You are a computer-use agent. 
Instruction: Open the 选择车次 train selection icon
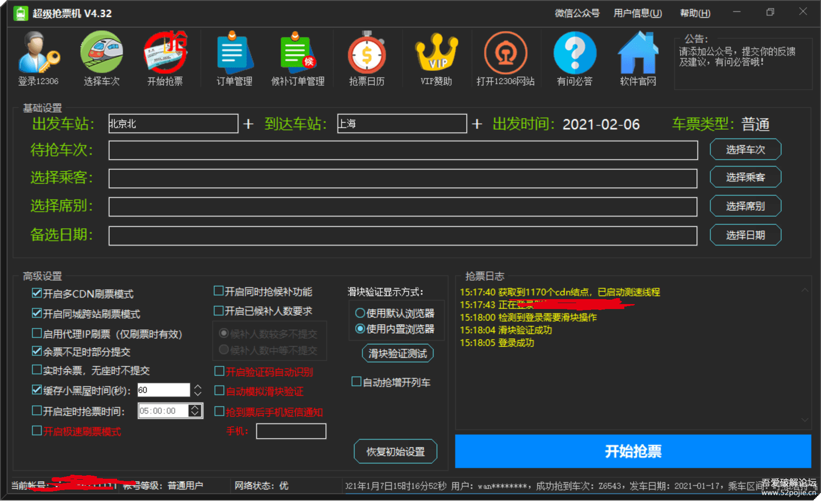pos(101,53)
